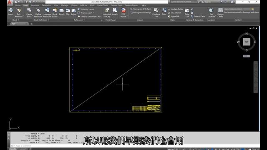Viewport: 267px width, 150px height.
Task: Click the Set Location globe icon
Action: (211, 10)
